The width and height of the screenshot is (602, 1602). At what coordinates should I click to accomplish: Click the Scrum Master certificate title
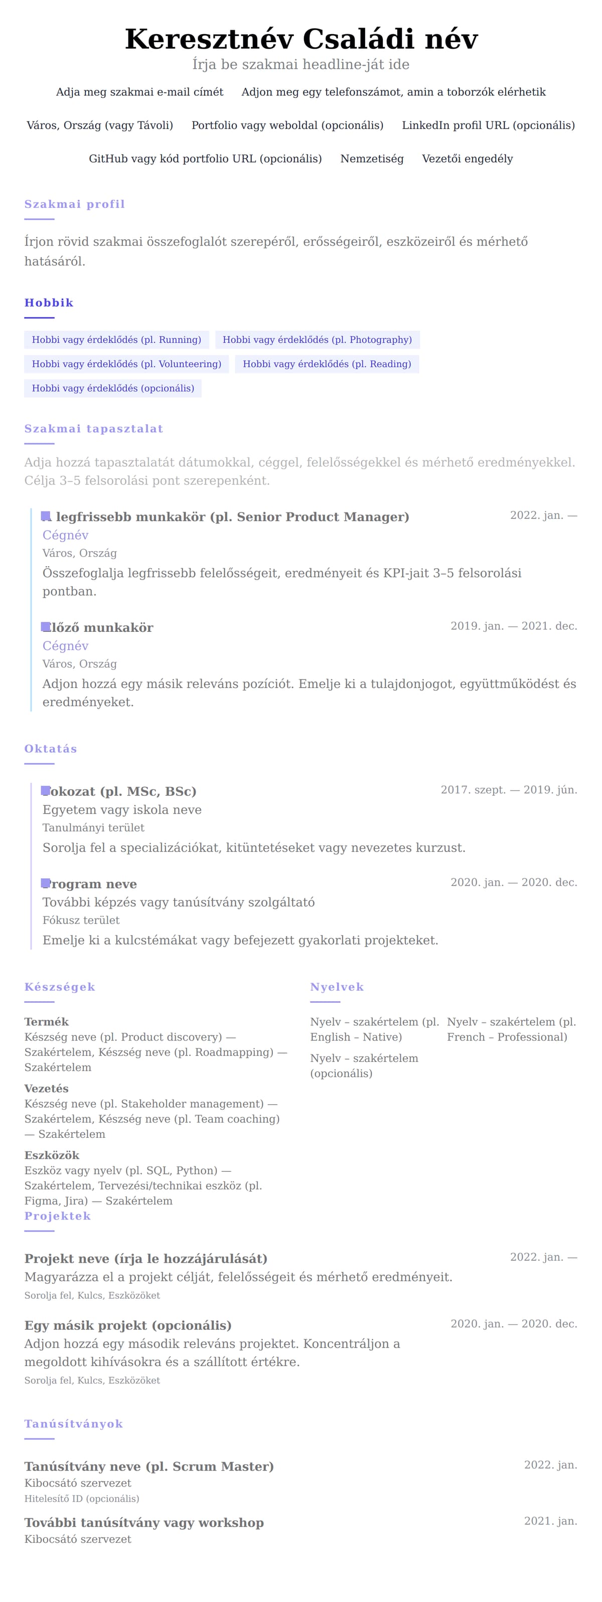[149, 1466]
